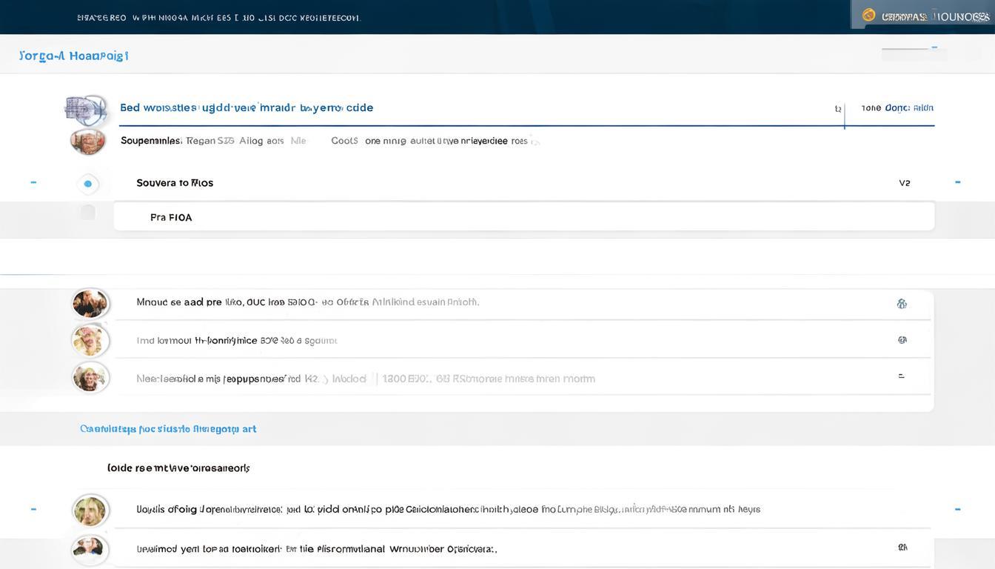Collapse the right dash on the 'lovuis ofoig' row
995x569 pixels.
coord(957,509)
